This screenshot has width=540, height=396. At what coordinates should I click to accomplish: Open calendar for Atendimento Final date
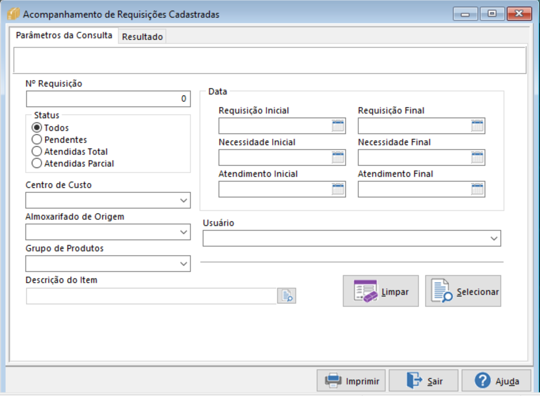click(x=477, y=189)
